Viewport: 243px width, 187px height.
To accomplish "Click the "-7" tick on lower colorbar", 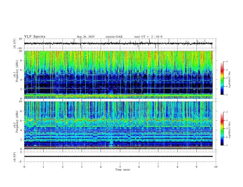I will click(x=226, y=145).
